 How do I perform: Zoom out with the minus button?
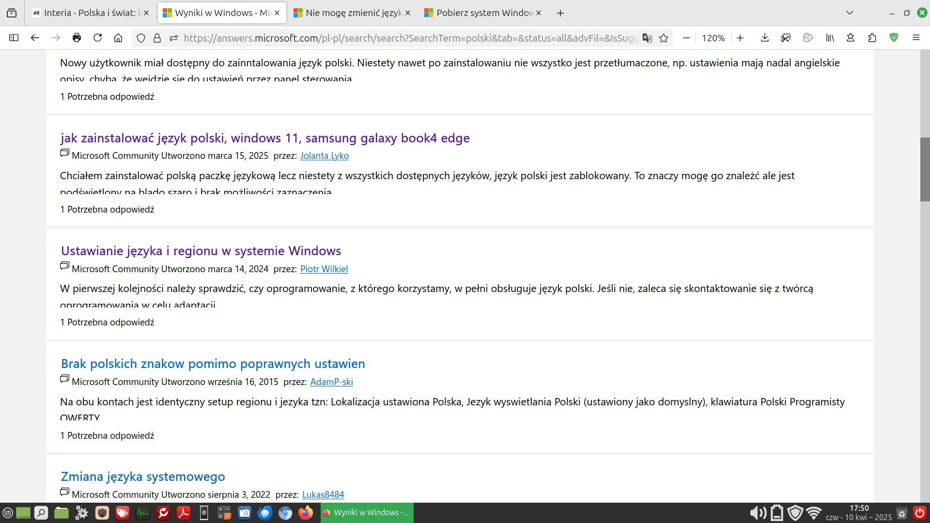pyautogui.click(x=686, y=38)
